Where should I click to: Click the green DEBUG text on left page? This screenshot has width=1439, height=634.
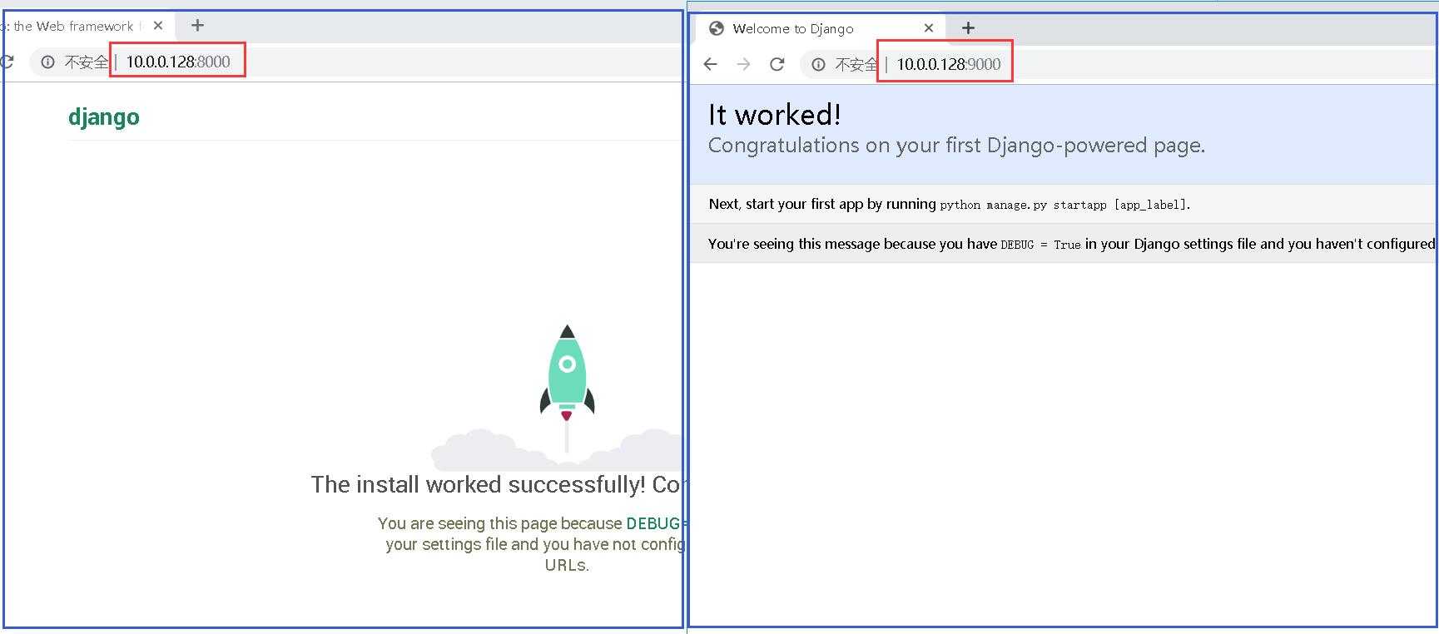tap(653, 523)
